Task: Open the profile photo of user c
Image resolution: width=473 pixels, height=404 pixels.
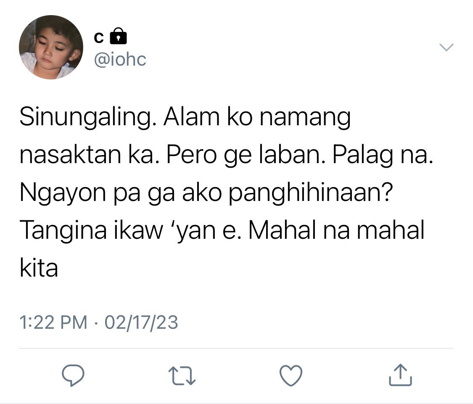Action: tap(51, 48)
